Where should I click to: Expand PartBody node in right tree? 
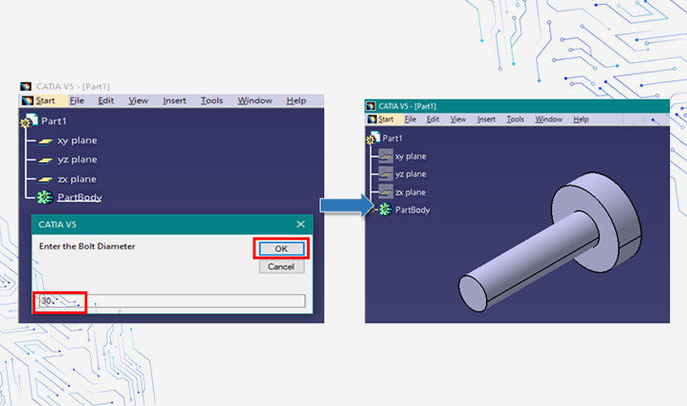374,210
